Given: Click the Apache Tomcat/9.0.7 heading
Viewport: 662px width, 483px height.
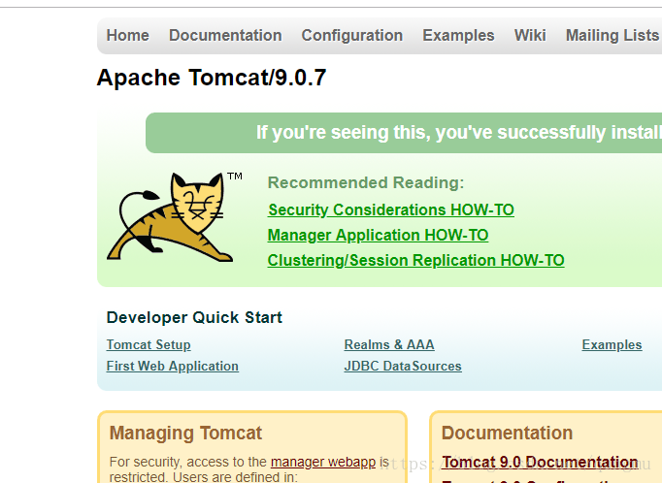Looking at the screenshot, I should [x=212, y=78].
